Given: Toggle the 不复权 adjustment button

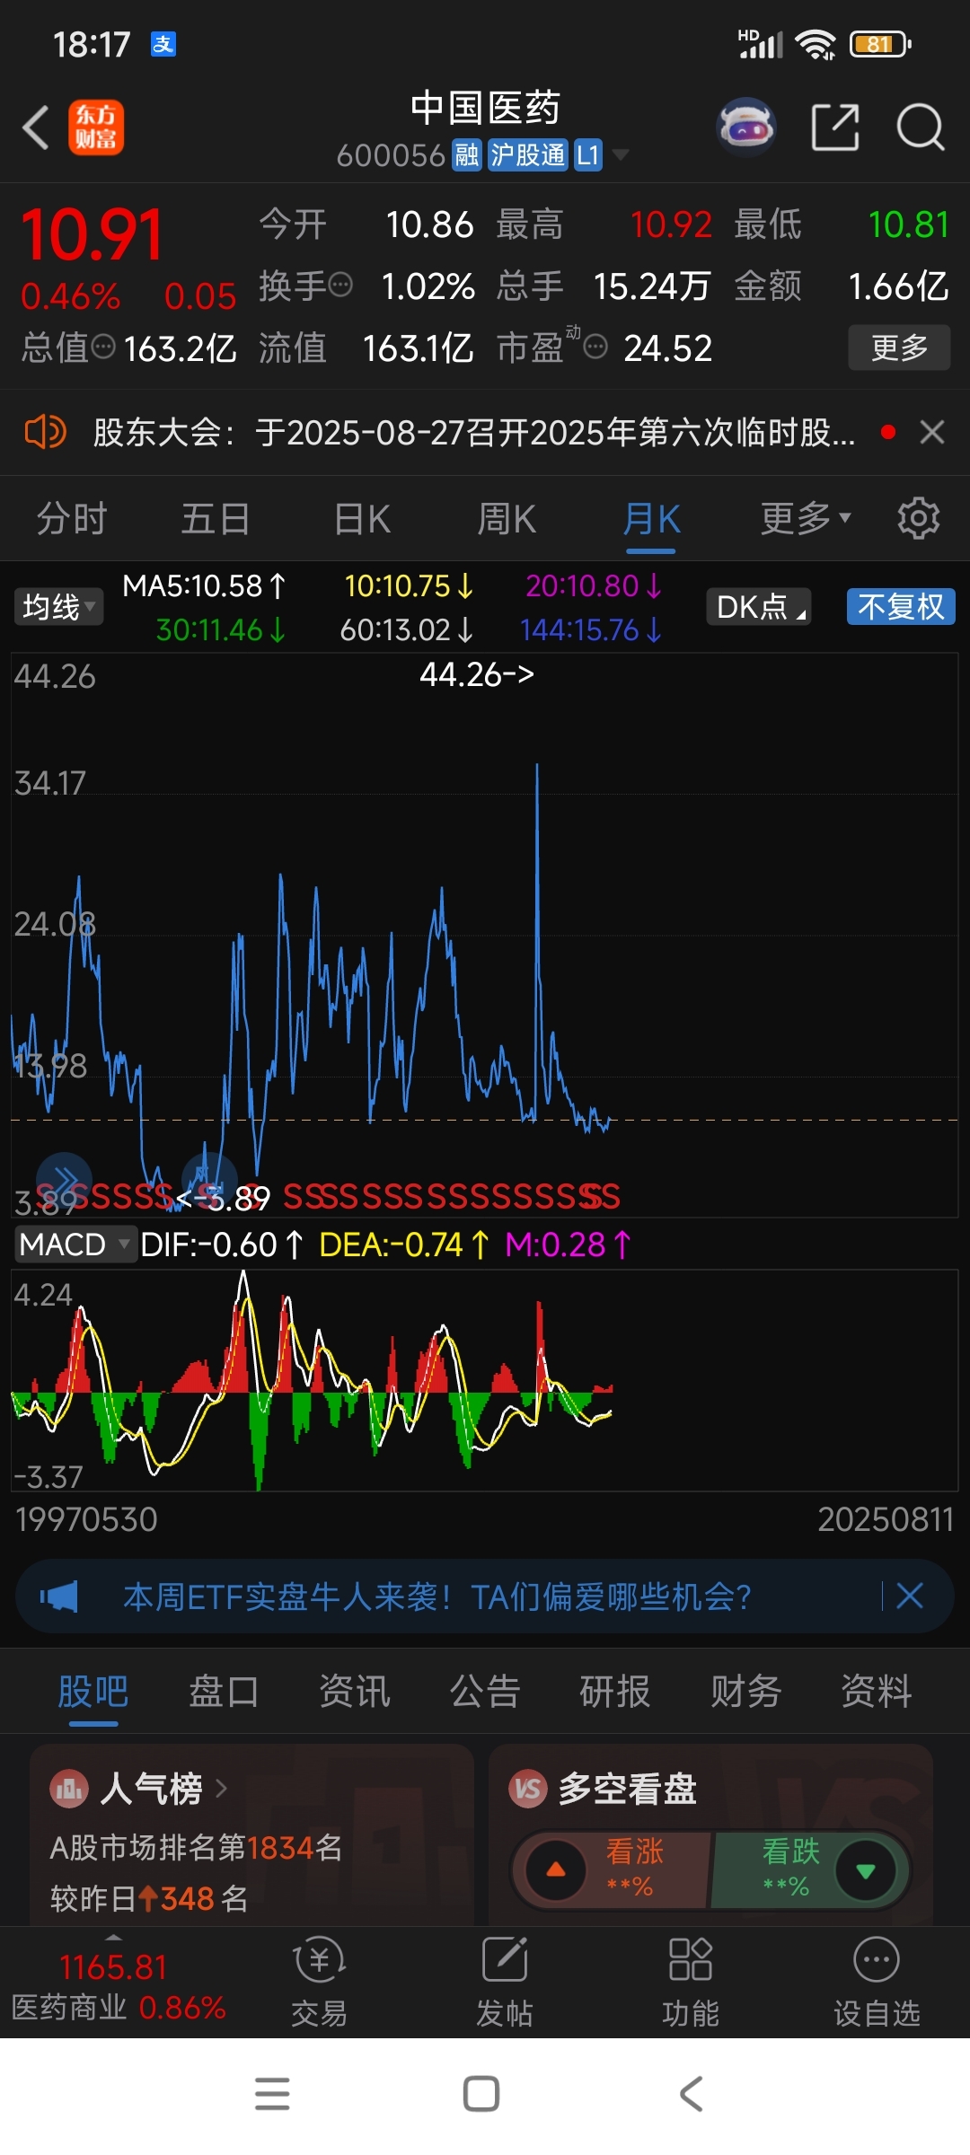Looking at the screenshot, I should pos(901,607).
